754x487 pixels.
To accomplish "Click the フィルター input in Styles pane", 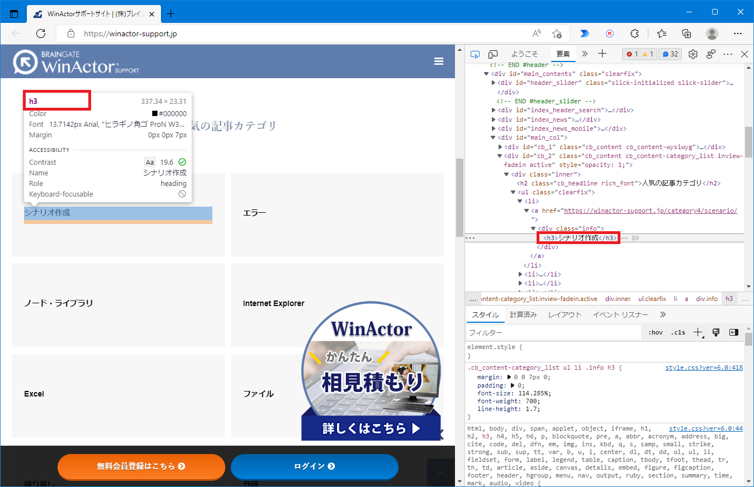I will point(553,332).
